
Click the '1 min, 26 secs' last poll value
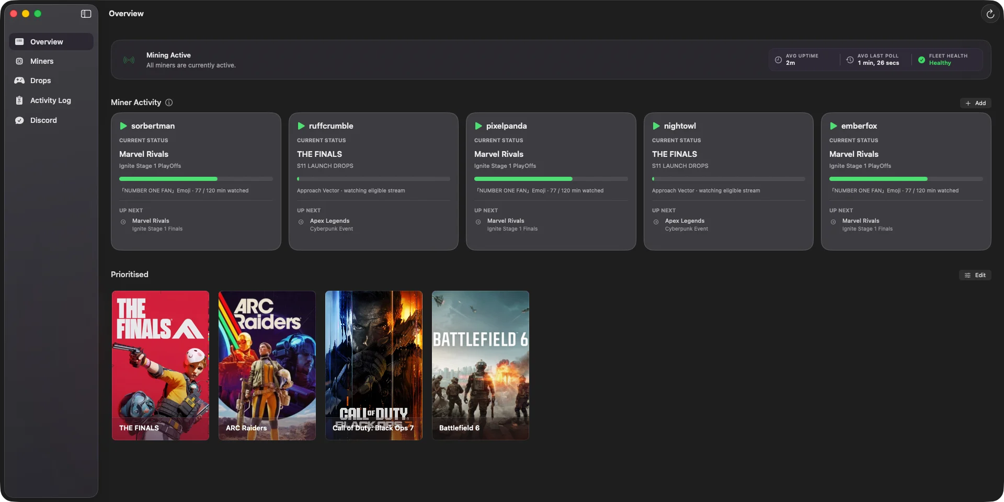[x=878, y=63]
